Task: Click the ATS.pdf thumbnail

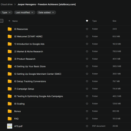Action: coord(9,126)
